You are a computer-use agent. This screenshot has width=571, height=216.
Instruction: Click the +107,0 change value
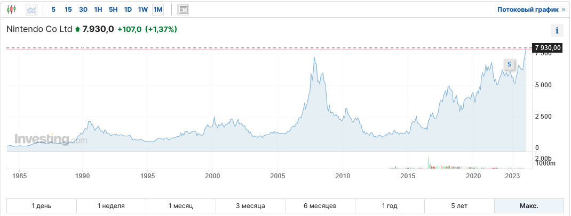(x=129, y=29)
